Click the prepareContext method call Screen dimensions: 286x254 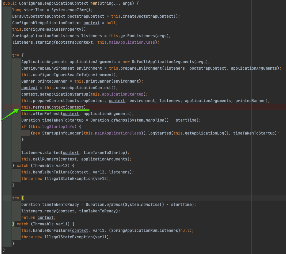point(49,101)
